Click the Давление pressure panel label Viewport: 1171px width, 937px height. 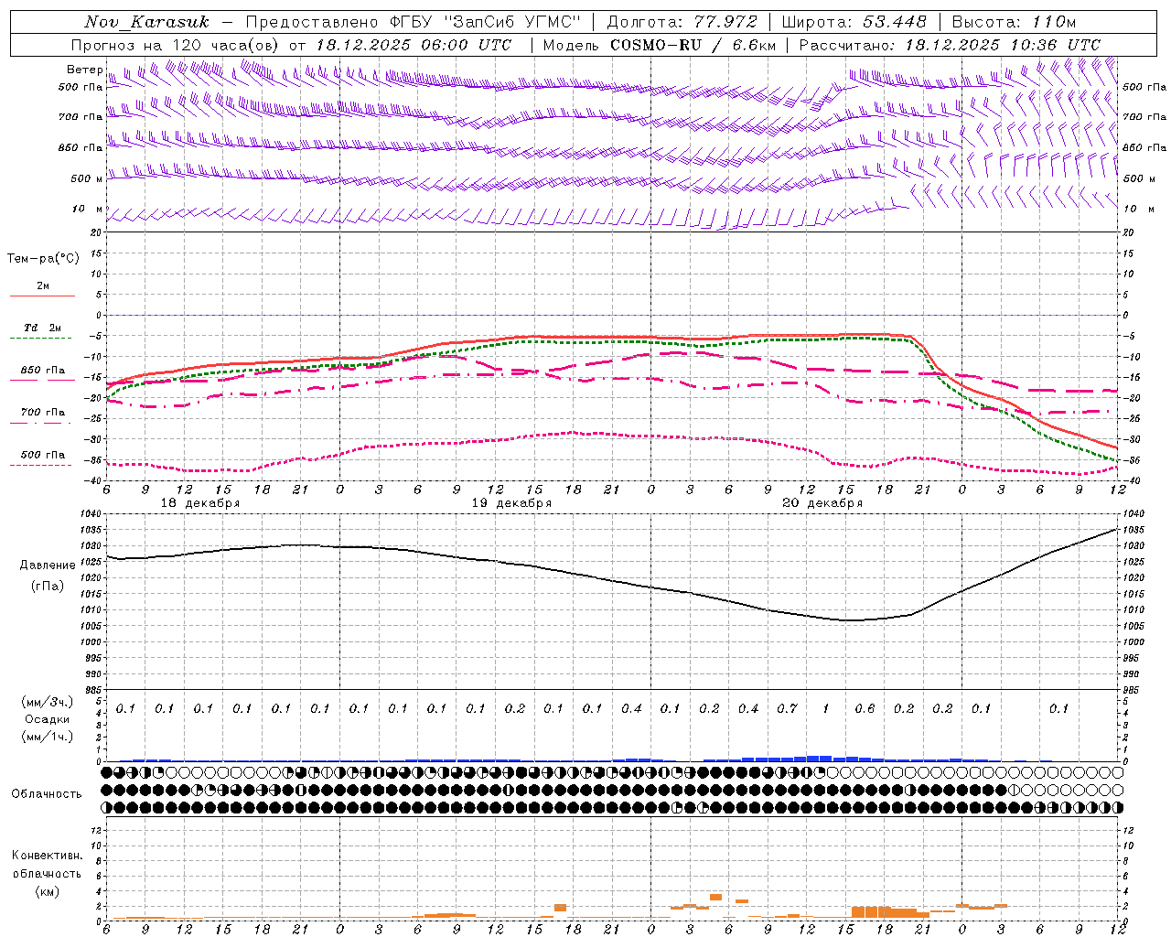48,565
